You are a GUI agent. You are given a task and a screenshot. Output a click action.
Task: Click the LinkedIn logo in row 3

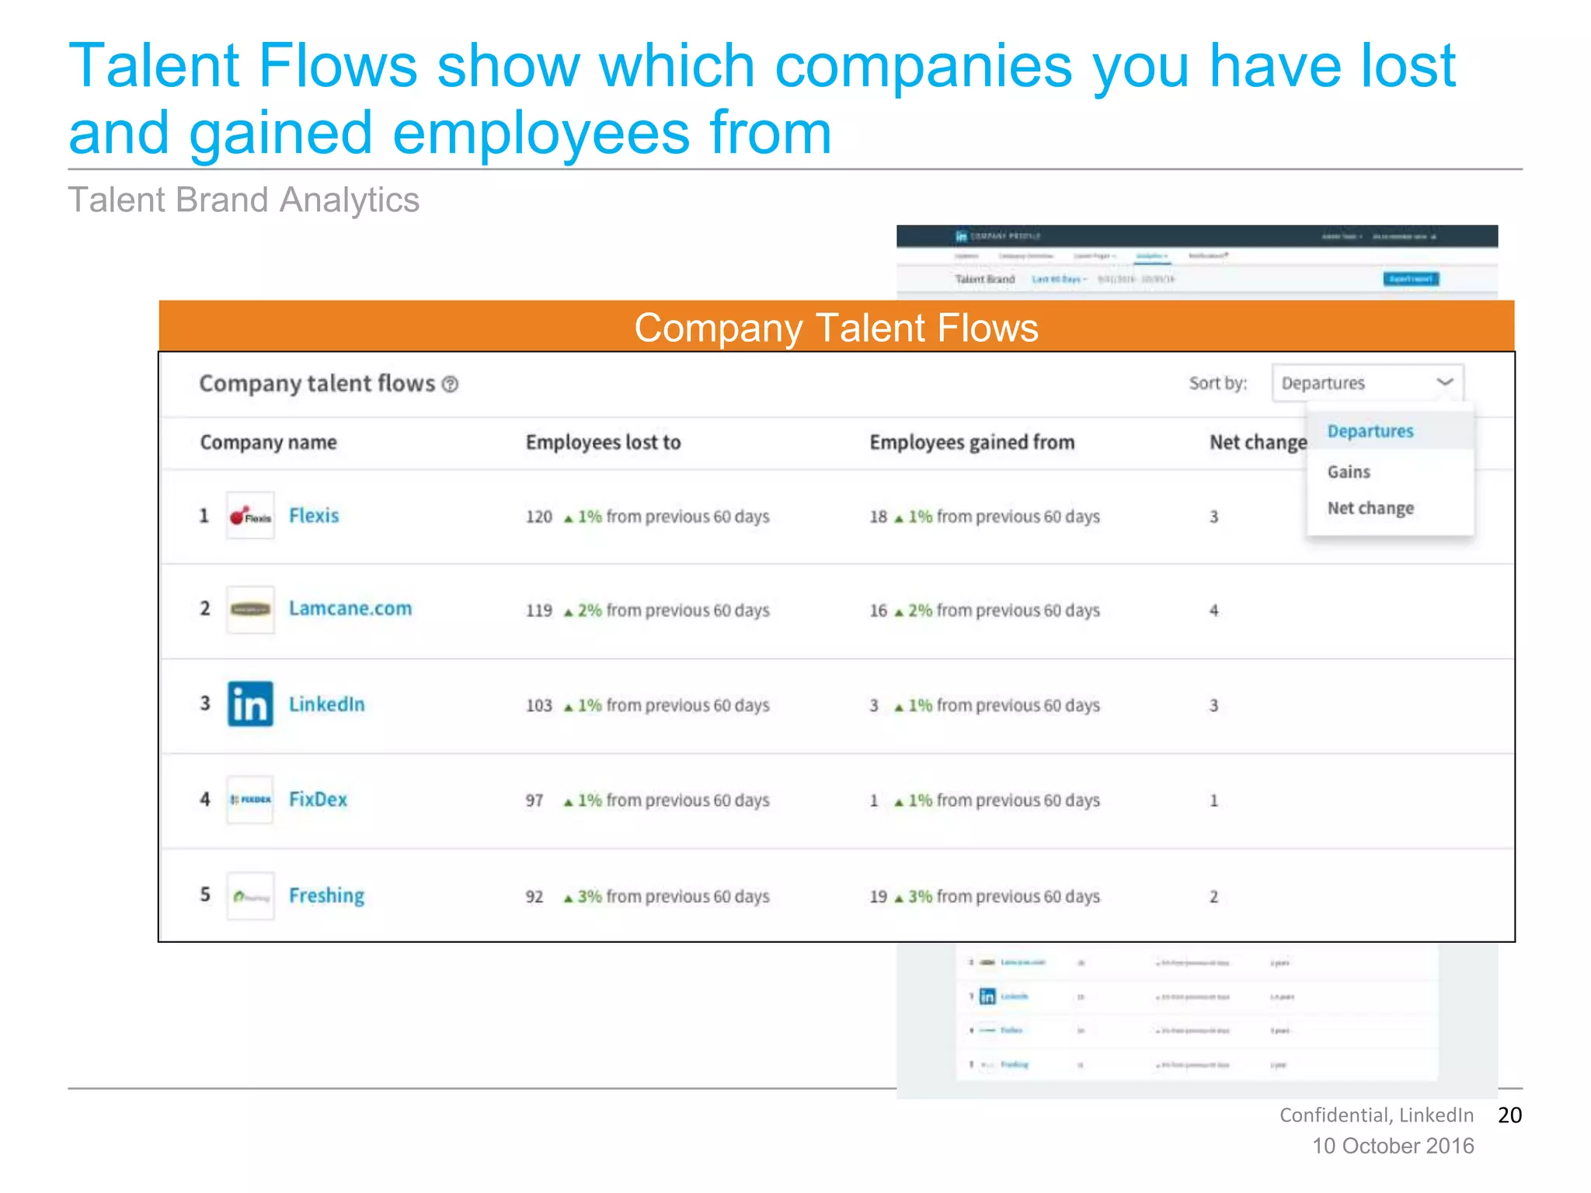pos(250,704)
